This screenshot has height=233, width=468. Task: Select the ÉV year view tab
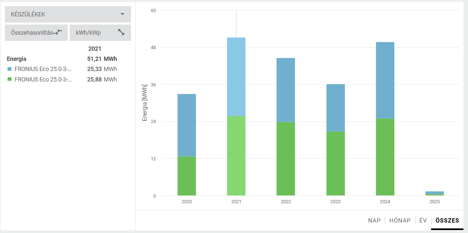tap(423, 220)
